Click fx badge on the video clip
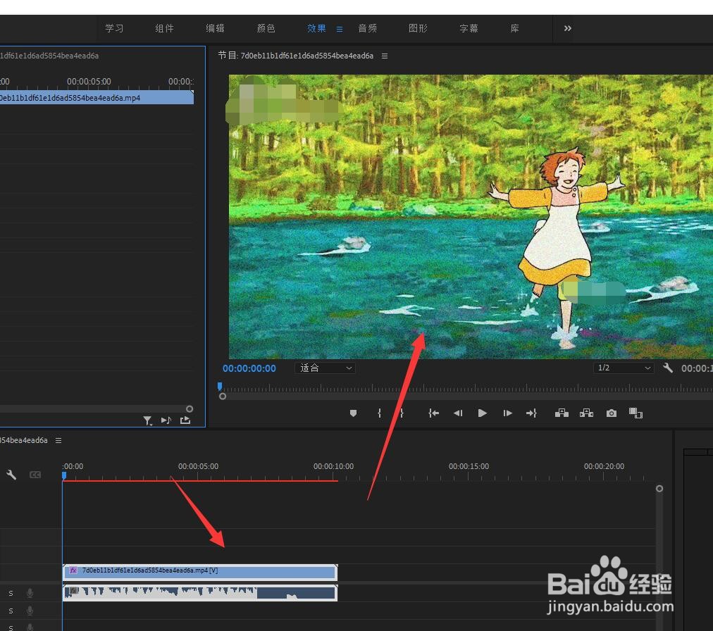The height and width of the screenshot is (631, 713). click(x=73, y=570)
